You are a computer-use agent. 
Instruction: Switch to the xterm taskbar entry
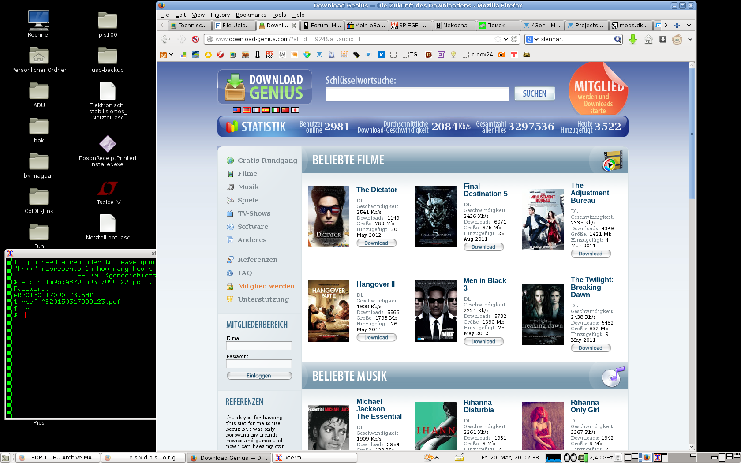click(315, 458)
